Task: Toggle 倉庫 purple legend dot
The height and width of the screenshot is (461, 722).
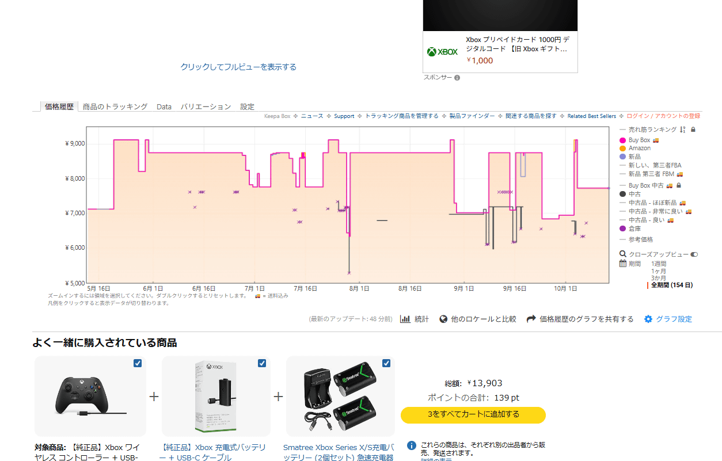Action: tap(622, 228)
